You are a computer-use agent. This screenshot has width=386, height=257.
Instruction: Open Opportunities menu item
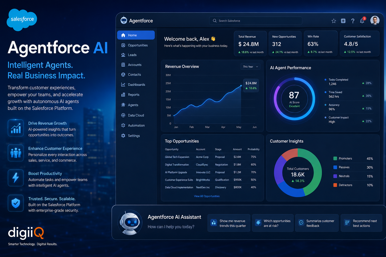tap(136, 45)
